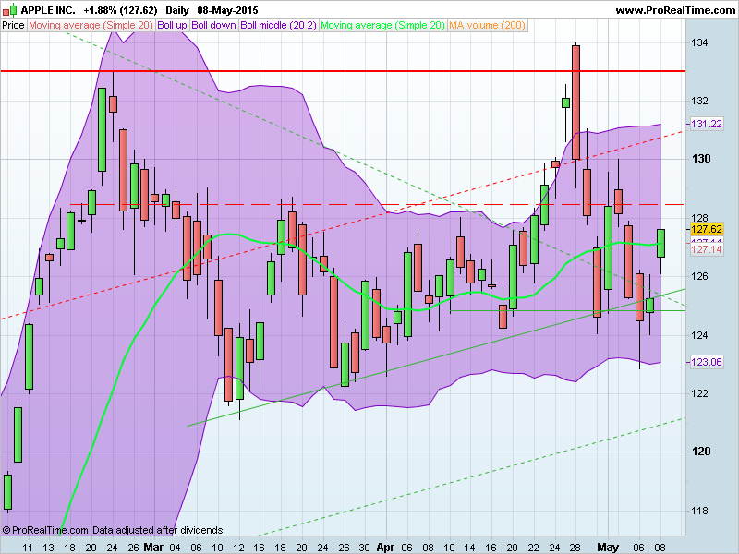This screenshot has height=554, width=739.
Task: Select the tall red candle peaking near 134
Action: 575,102
